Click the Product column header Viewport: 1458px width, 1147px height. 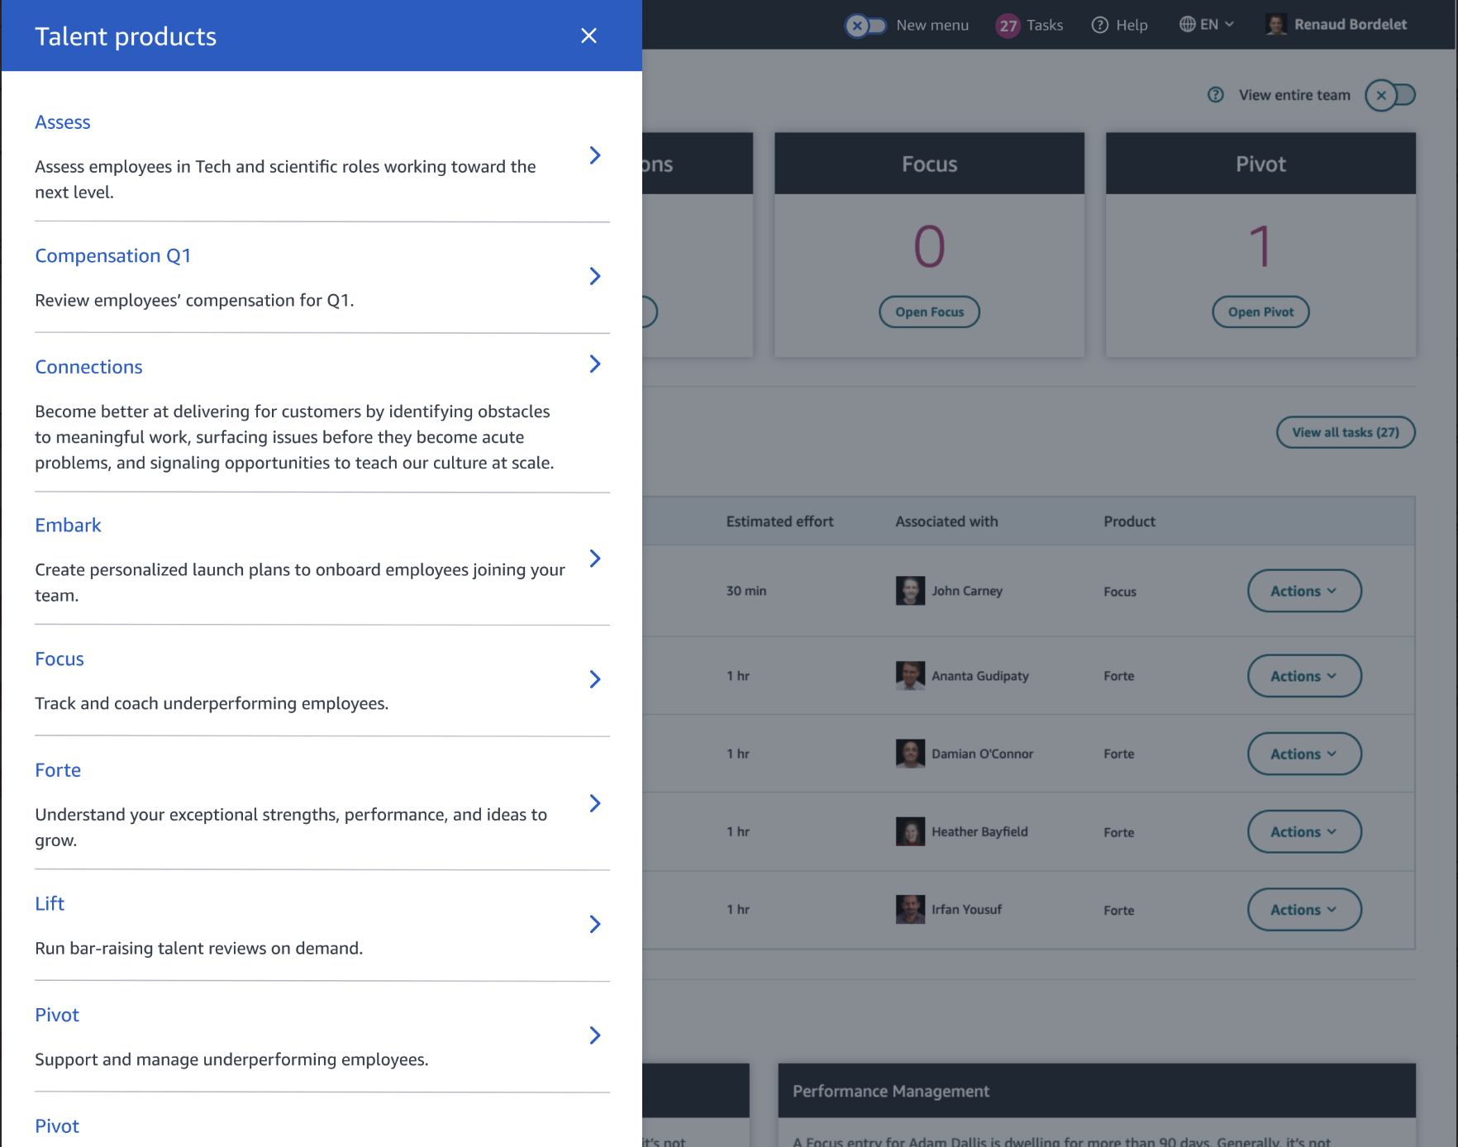click(x=1129, y=521)
